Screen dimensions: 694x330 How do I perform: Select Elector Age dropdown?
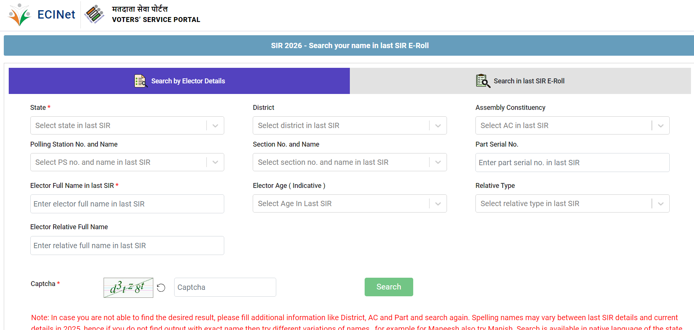[349, 203]
